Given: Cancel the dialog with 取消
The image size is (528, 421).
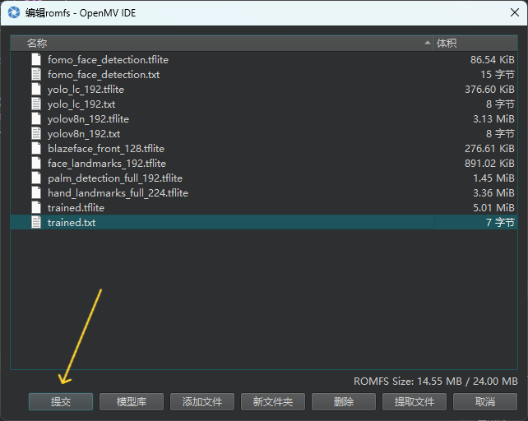Looking at the screenshot, I should tap(485, 402).
